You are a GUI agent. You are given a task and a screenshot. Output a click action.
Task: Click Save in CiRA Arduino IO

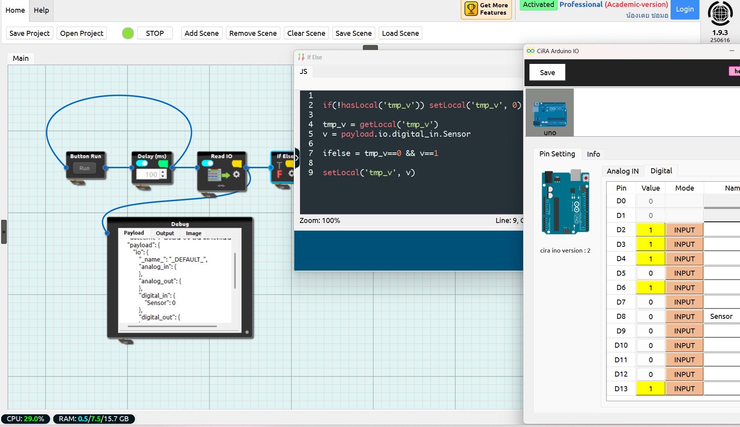[547, 72]
